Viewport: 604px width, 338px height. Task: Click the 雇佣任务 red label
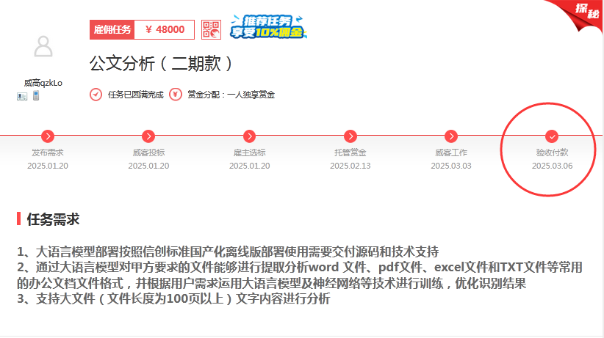click(x=112, y=29)
